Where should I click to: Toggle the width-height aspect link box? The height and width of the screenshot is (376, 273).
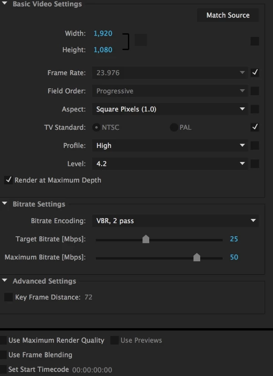tap(141, 40)
